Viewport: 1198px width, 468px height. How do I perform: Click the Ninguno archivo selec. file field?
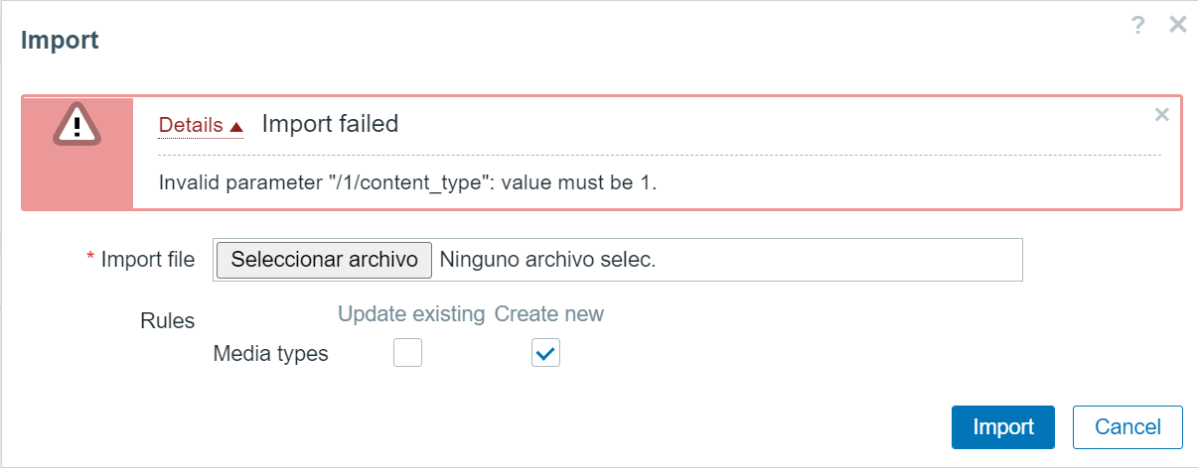[547, 260]
